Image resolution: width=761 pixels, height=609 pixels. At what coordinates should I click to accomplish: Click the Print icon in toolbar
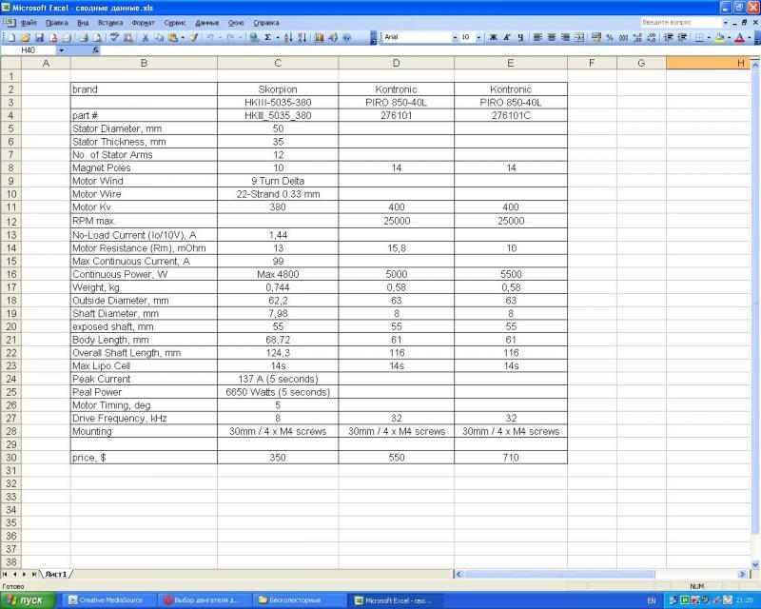[x=83, y=38]
